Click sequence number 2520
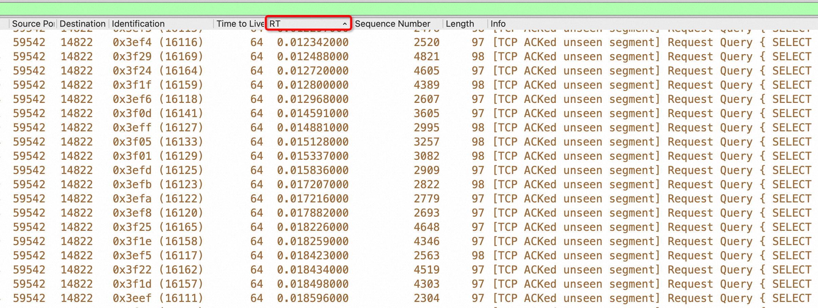 pos(427,42)
